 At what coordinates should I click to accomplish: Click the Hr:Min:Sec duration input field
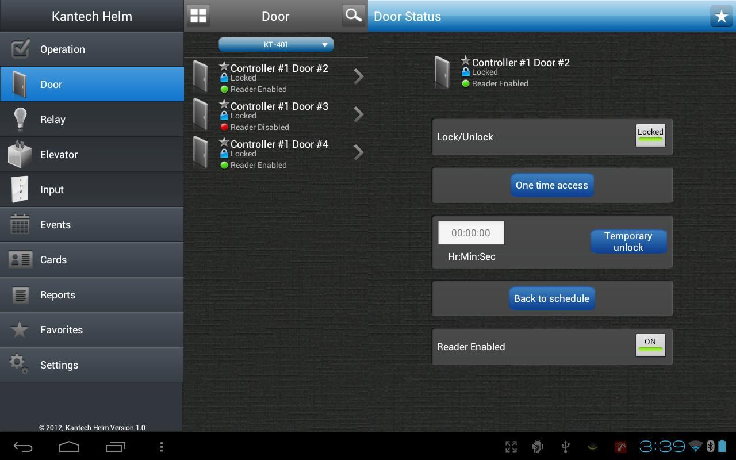point(471,232)
